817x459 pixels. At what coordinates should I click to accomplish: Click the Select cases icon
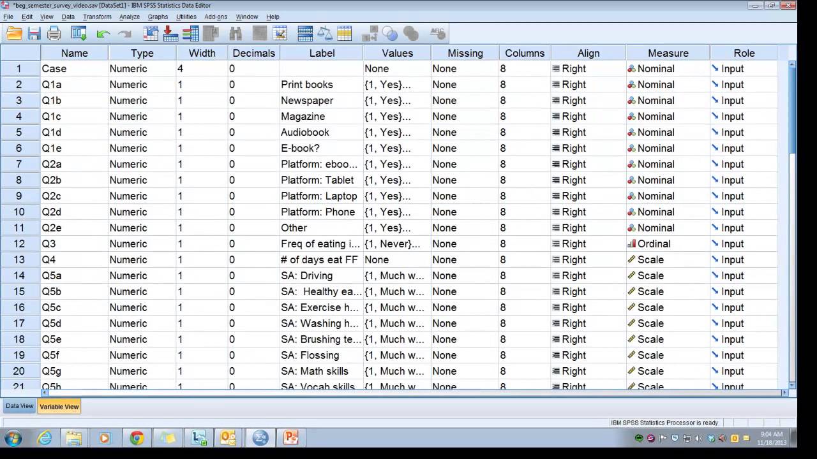(345, 34)
